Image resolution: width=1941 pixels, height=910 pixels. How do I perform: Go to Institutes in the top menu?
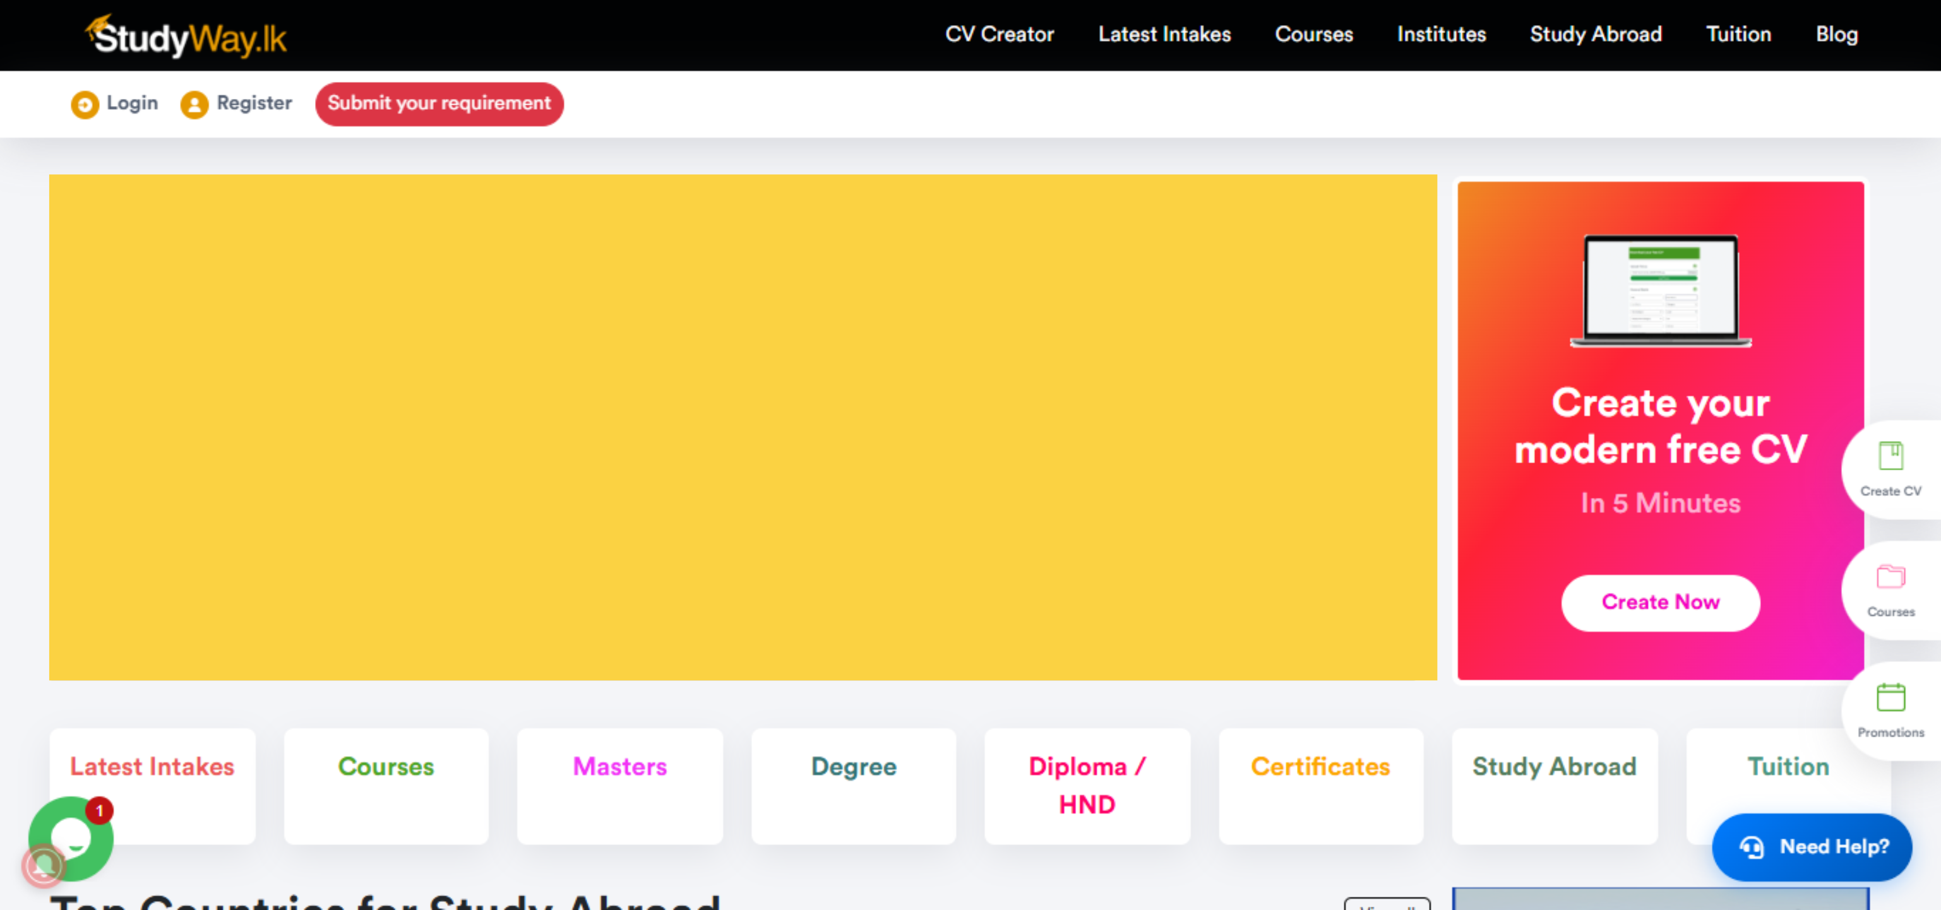pyautogui.click(x=1441, y=35)
